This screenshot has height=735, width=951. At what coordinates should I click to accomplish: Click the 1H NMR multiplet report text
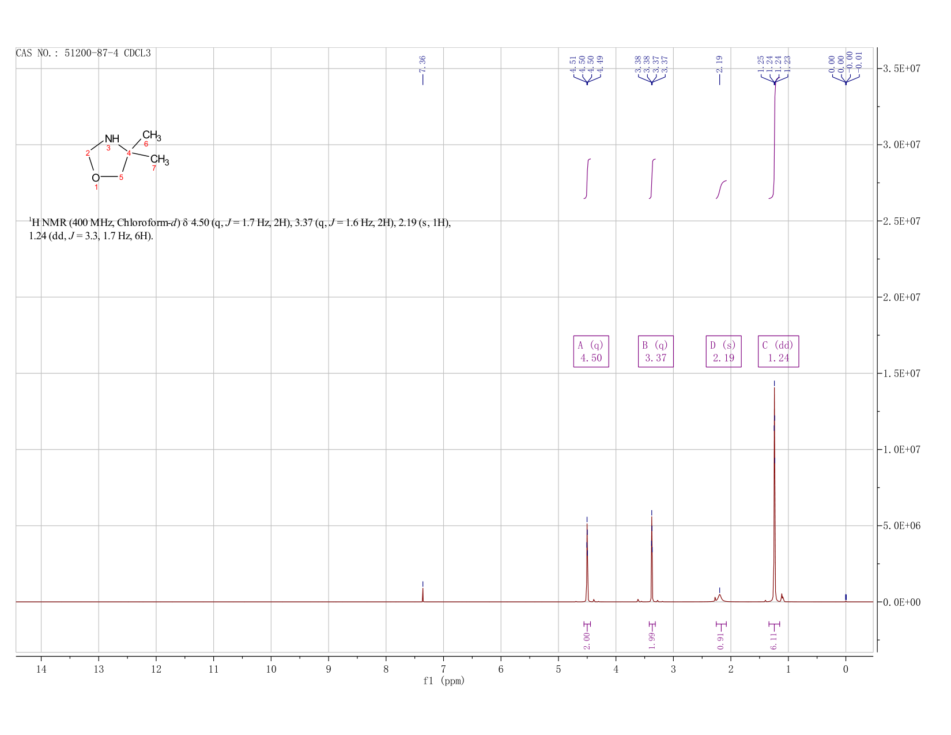point(240,229)
